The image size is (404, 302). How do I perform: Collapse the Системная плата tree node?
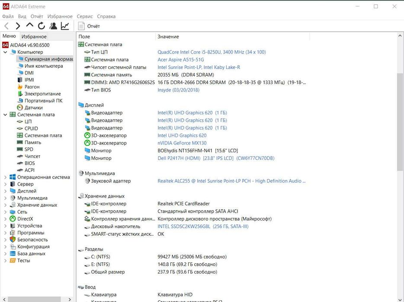point(5,115)
